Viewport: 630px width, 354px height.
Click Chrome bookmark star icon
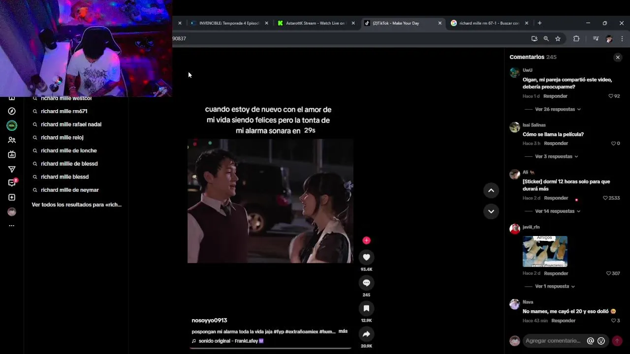(558, 38)
